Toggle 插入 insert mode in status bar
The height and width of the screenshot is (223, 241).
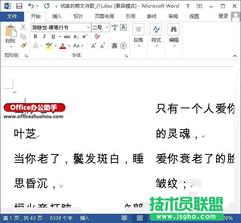tap(84, 218)
